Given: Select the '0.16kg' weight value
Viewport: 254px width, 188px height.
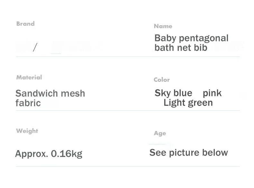Looking at the screenshot, I should click(67, 154).
